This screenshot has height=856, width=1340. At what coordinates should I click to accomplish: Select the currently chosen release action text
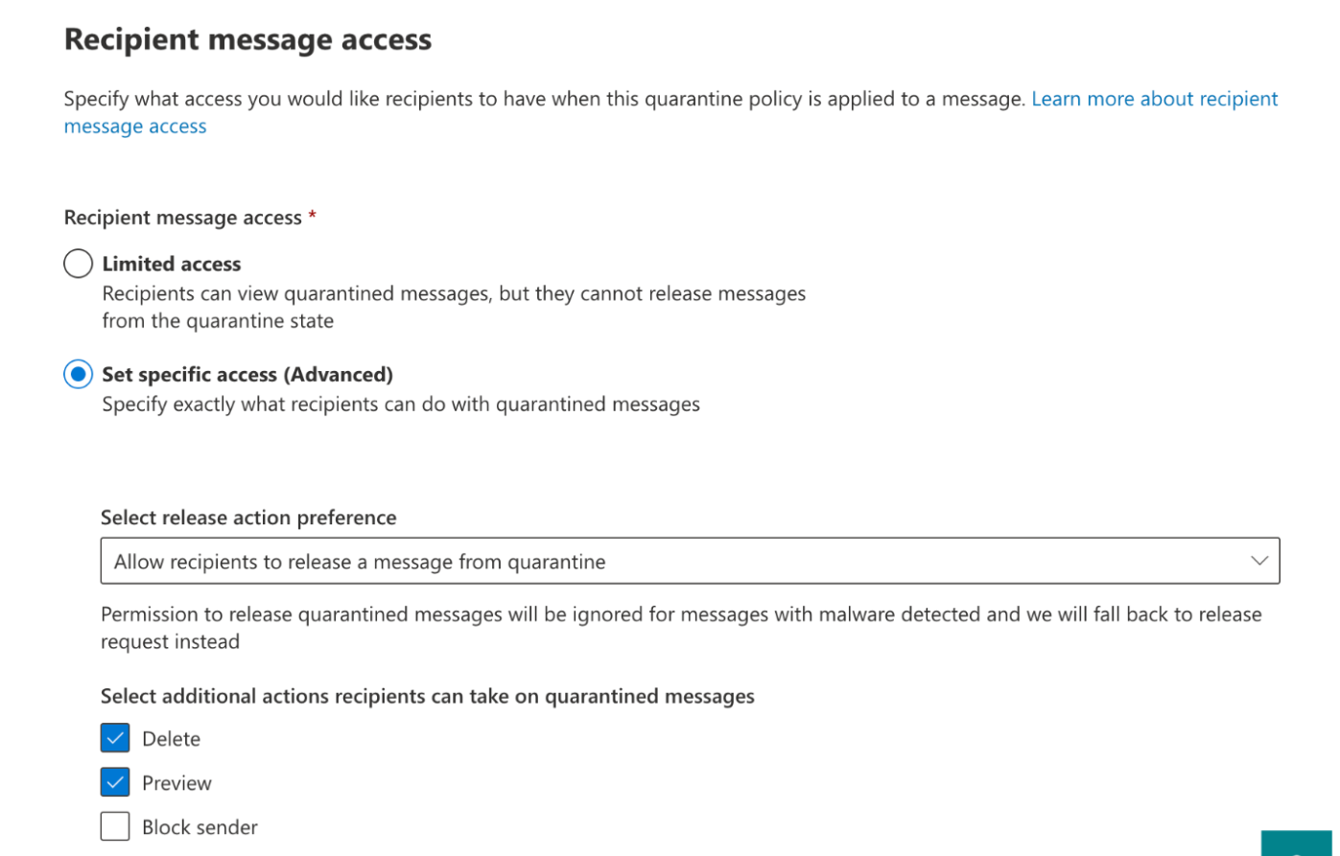point(359,562)
